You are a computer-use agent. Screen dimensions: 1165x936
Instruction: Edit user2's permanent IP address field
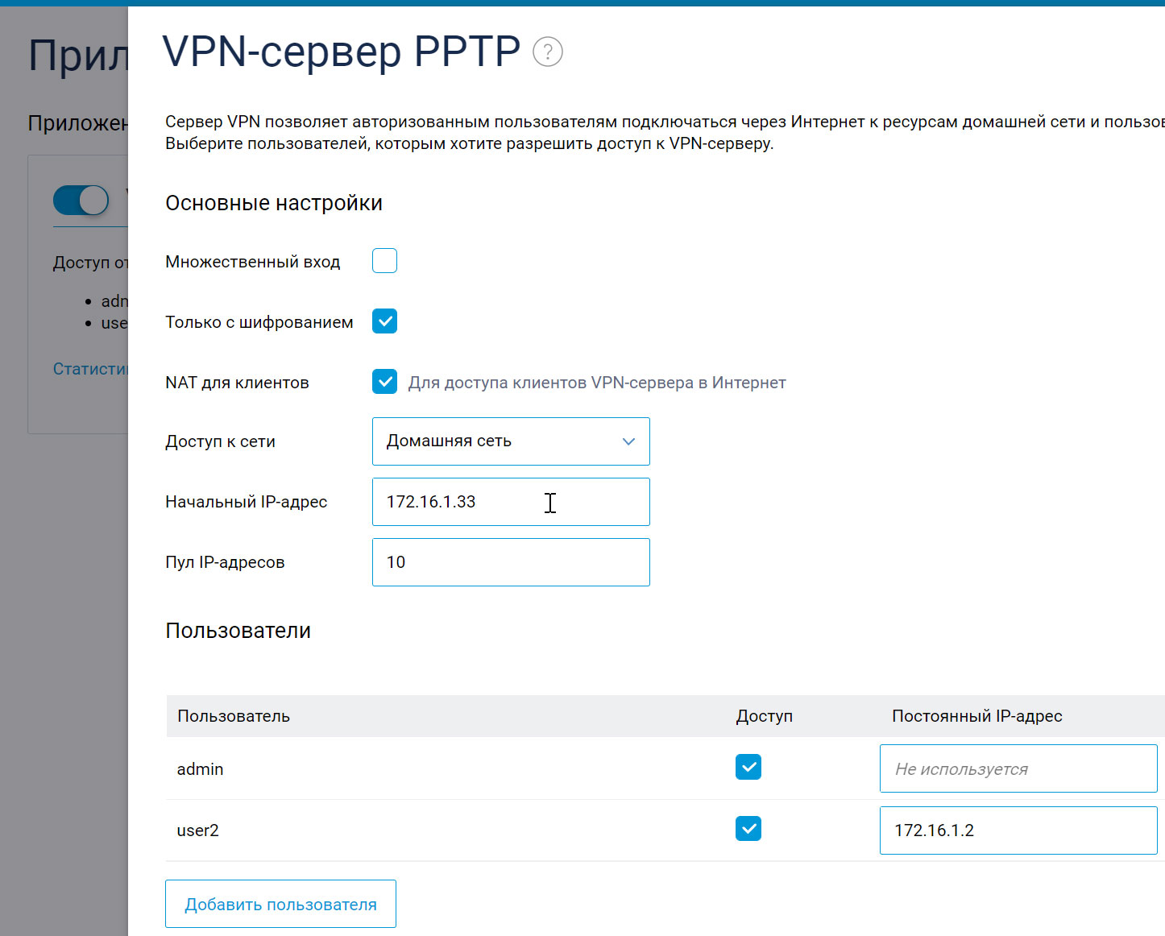pos(1018,830)
